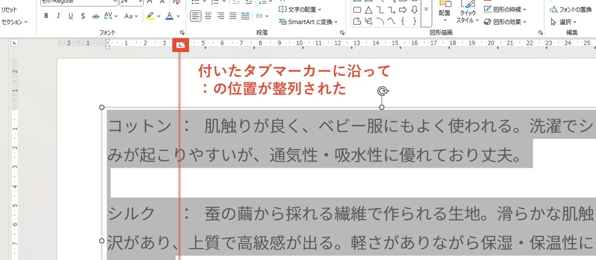596x260 pixels.
Task: Click on シルク text
Action: tap(131, 213)
